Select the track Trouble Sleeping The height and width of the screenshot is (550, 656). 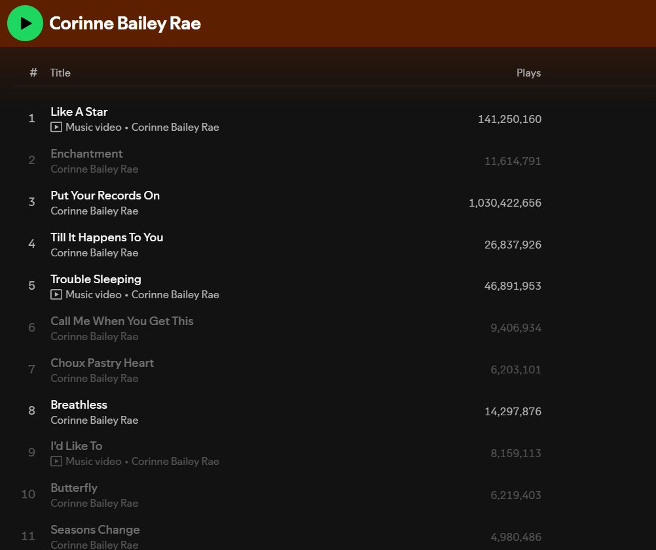(96, 279)
